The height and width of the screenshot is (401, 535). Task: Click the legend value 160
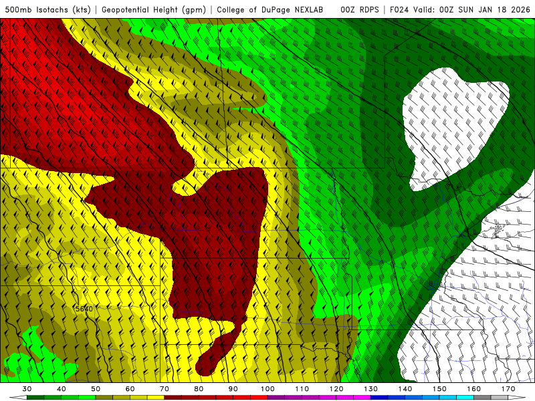click(x=474, y=389)
